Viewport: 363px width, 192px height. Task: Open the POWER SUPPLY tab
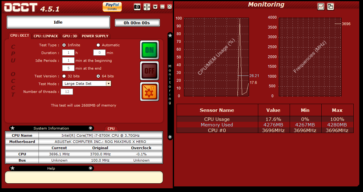[x=95, y=36]
